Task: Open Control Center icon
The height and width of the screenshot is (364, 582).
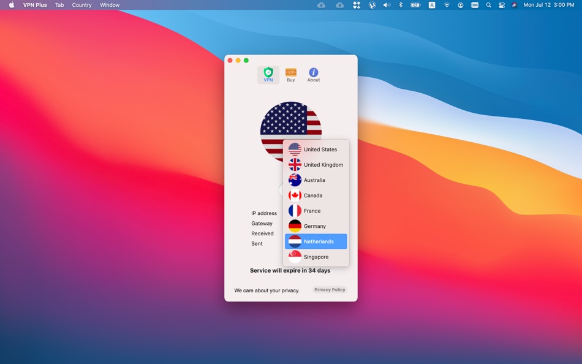Action: [502, 5]
